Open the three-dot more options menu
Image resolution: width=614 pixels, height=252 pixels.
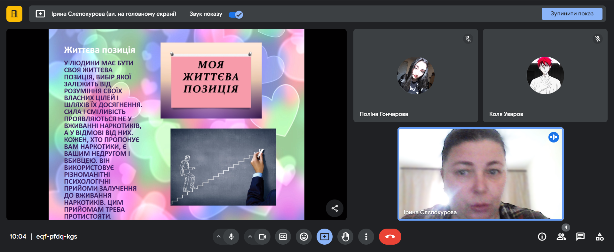pyautogui.click(x=366, y=237)
